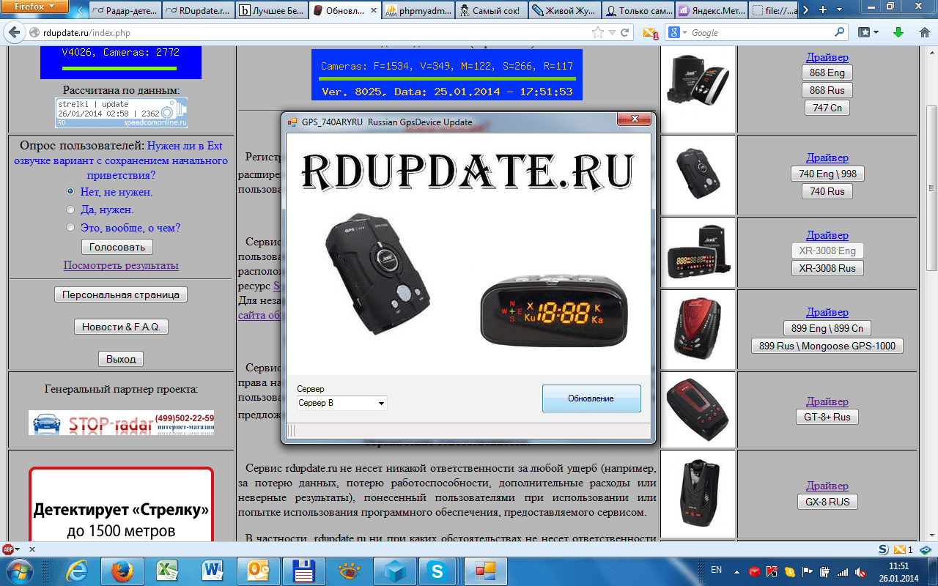
Task: Click the blue cube taskbar icon
Action: (394, 571)
